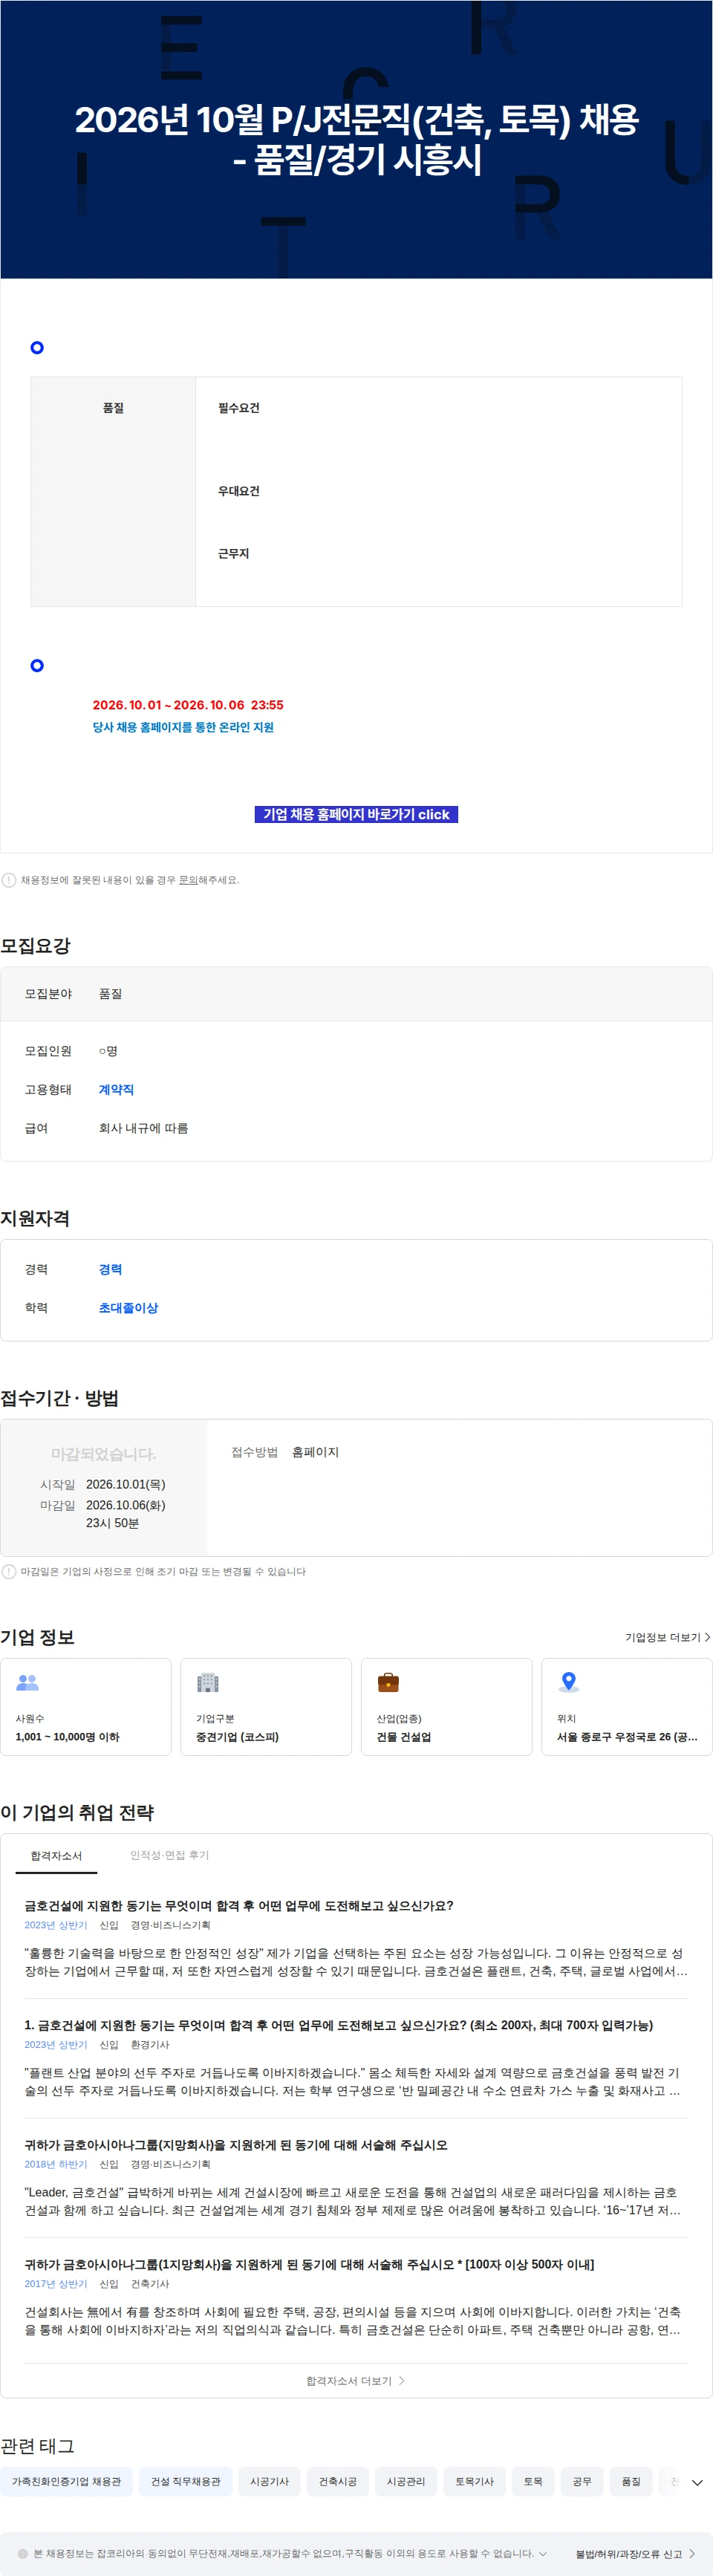Click the location pin icon in 위치 card
Viewport: 713px width, 2576px height.
569,1683
